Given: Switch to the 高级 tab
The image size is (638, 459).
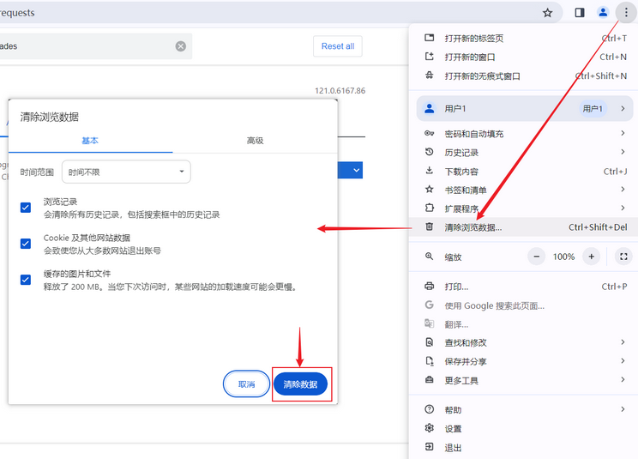Looking at the screenshot, I should click(x=256, y=141).
